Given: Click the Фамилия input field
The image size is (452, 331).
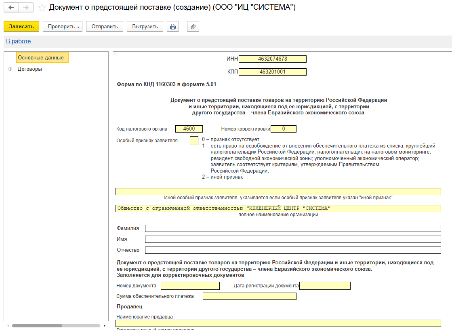Looking at the screenshot, I should (x=292, y=228).
